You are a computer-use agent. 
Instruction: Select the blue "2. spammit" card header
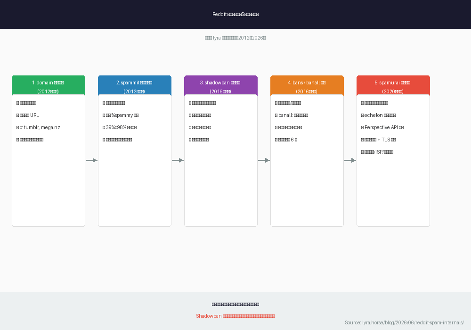135,86
